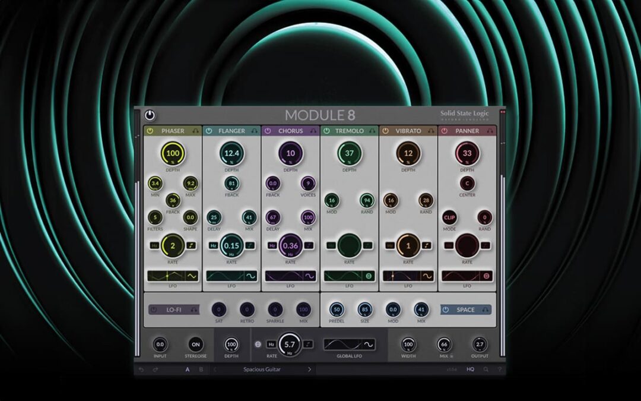Solo the Tremolo with its headphone icon

click(x=372, y=131)
